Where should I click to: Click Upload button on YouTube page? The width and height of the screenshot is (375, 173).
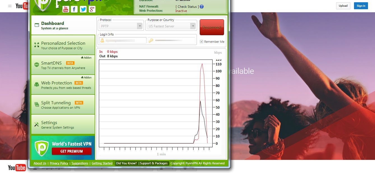click(343, 6)
